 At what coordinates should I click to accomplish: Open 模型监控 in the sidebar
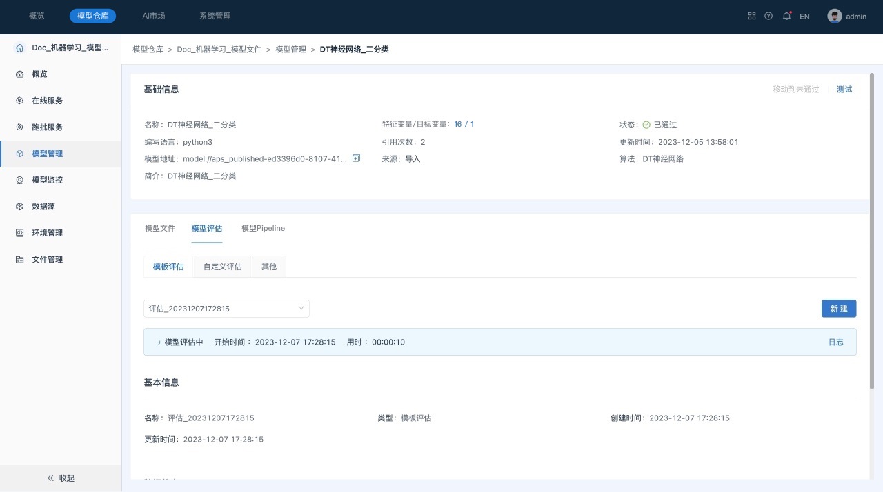47,180
